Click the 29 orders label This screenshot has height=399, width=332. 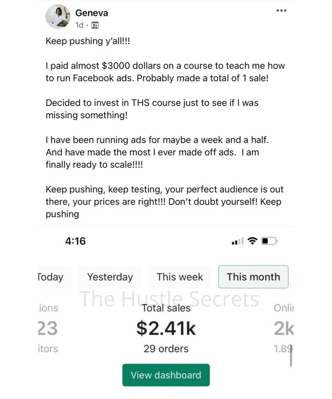tap(166, 349)
